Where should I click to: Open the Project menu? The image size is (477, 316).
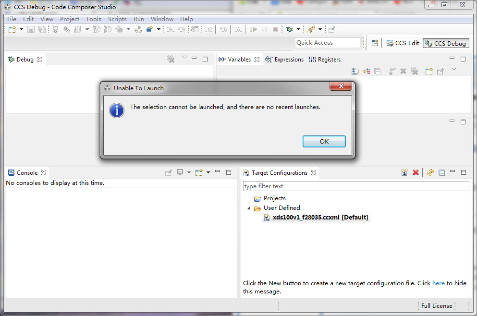point(69,19)
